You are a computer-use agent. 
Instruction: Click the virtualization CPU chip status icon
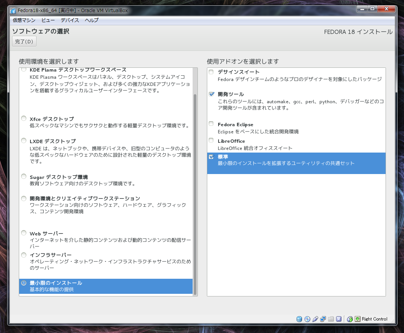point(339,319)
